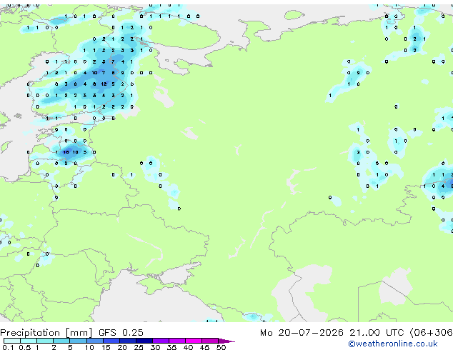The image size is (453, 350).
Task: Click the legend label '0.5'
Action: pos(24,347)
